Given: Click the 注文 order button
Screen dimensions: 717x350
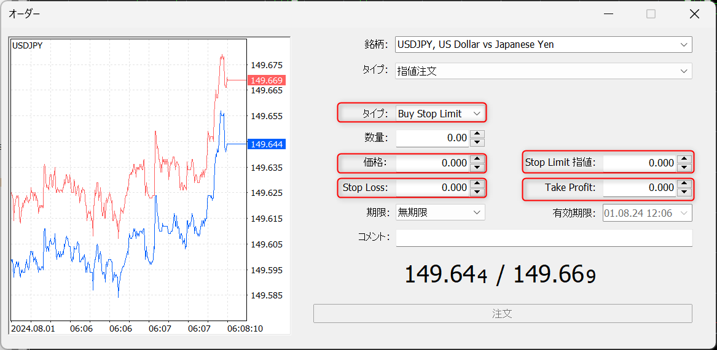Looking at the screenshot, I should 503,313.
